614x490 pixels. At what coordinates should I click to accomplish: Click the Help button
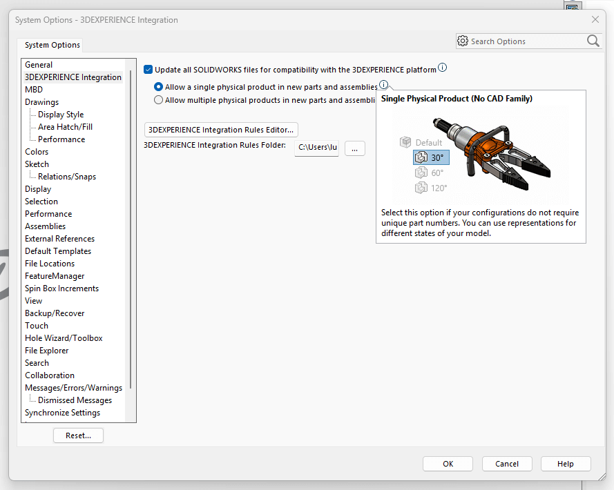tap(565, 463)
